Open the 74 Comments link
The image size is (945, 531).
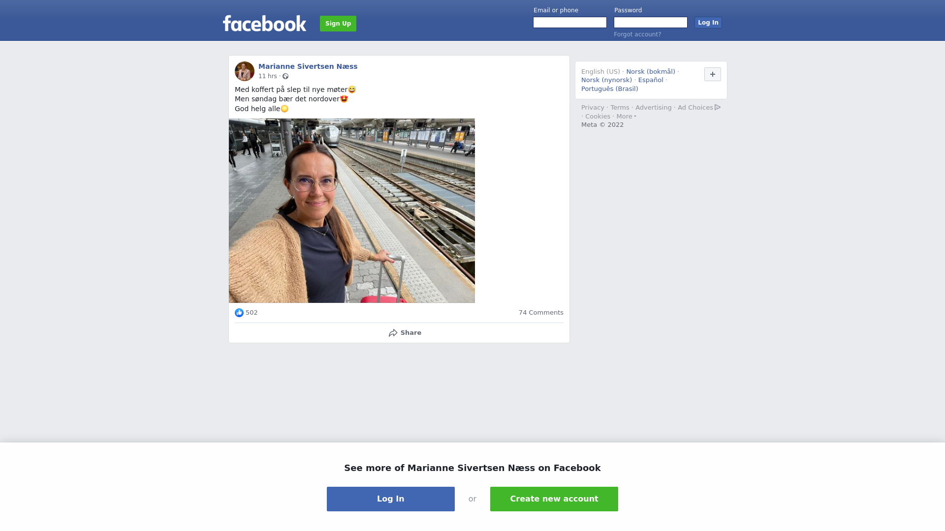click(x=541, y=313)
